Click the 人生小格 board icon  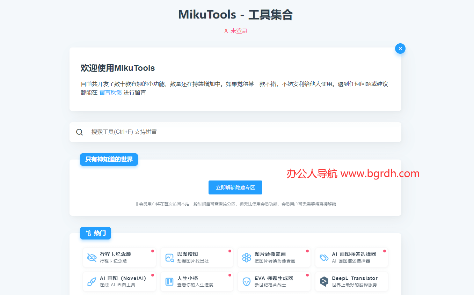tap(169, 282)
